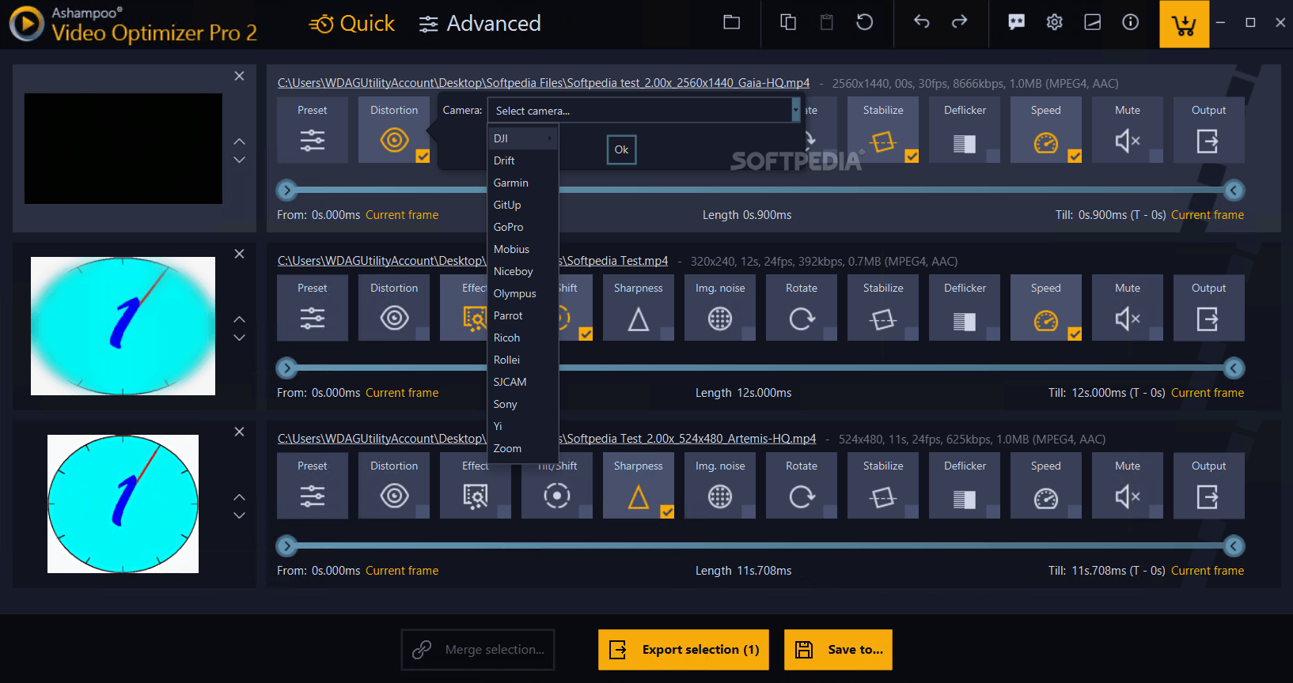This screenshot has height=683, width=1293.
Task: Mute audio of the second video
Action: (1127, 319)
